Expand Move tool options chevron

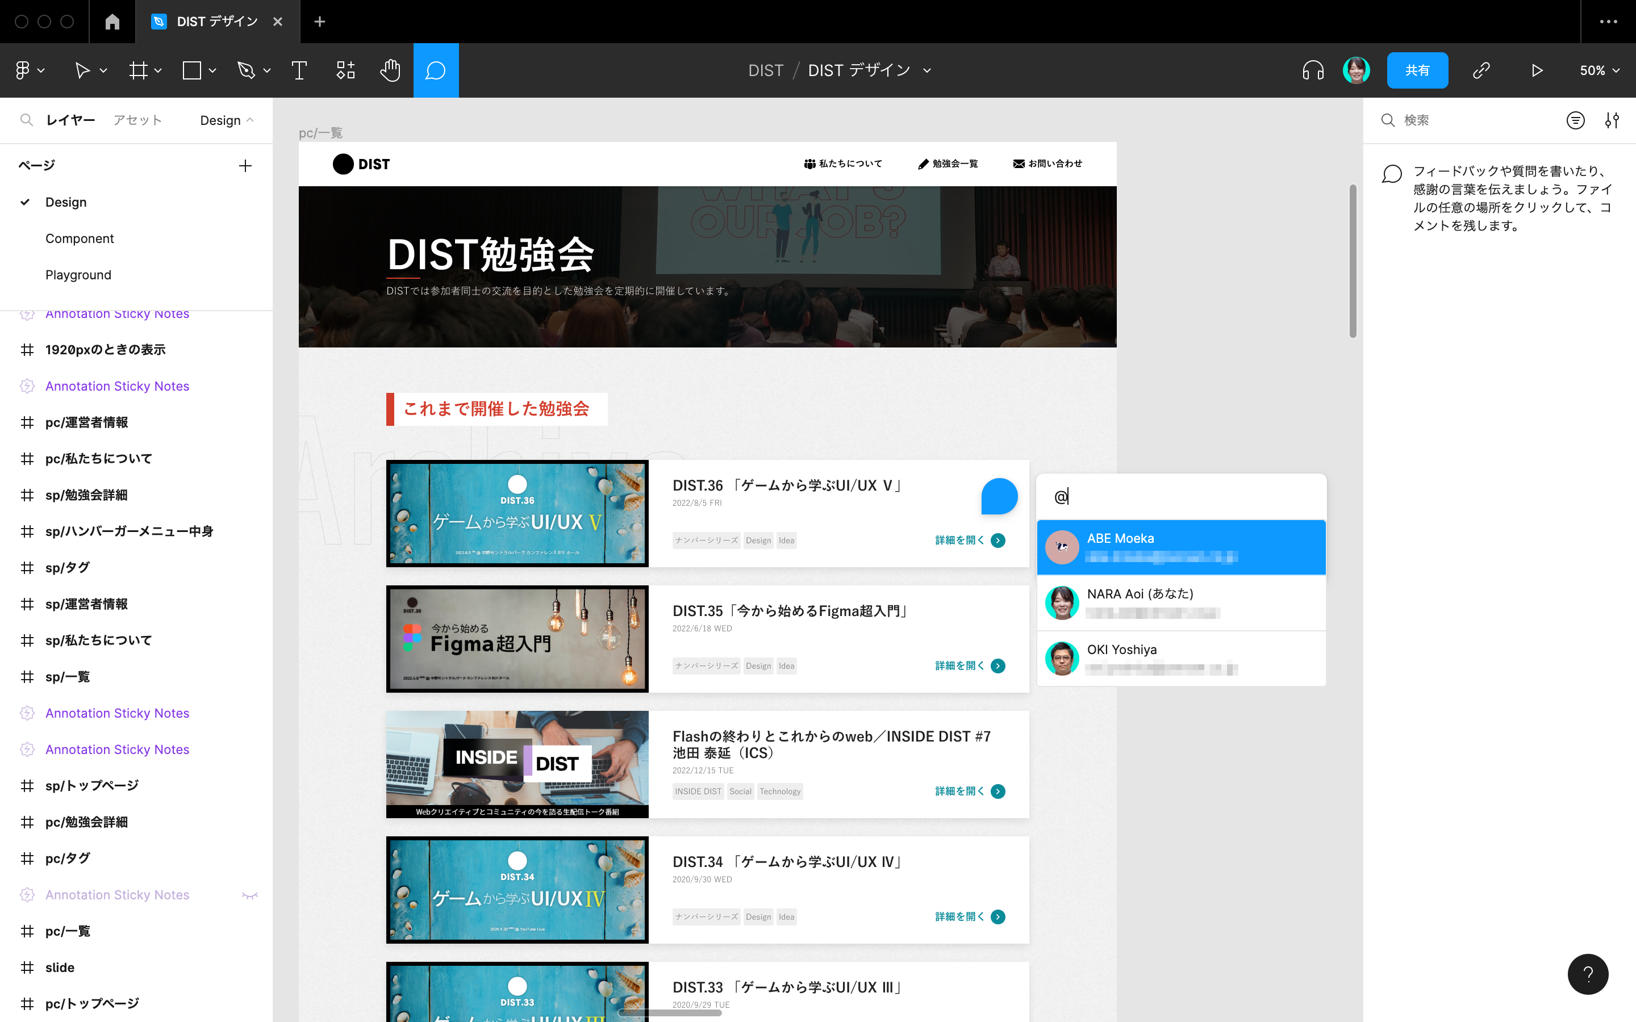[103, 70]
